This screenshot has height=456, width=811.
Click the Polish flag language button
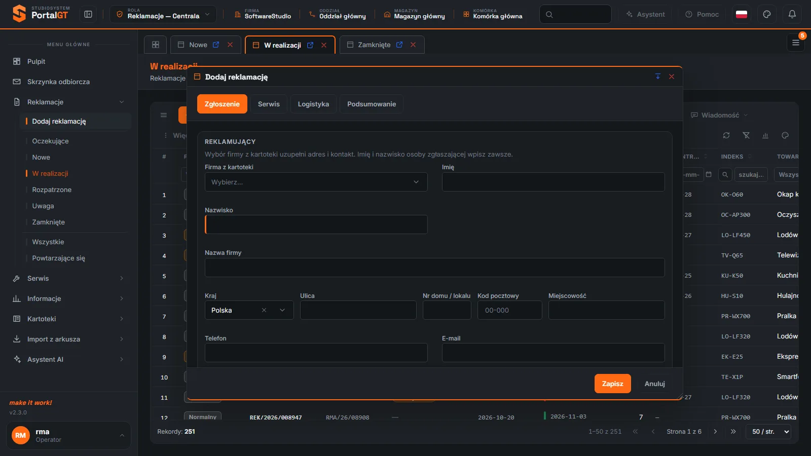[742, 14]
